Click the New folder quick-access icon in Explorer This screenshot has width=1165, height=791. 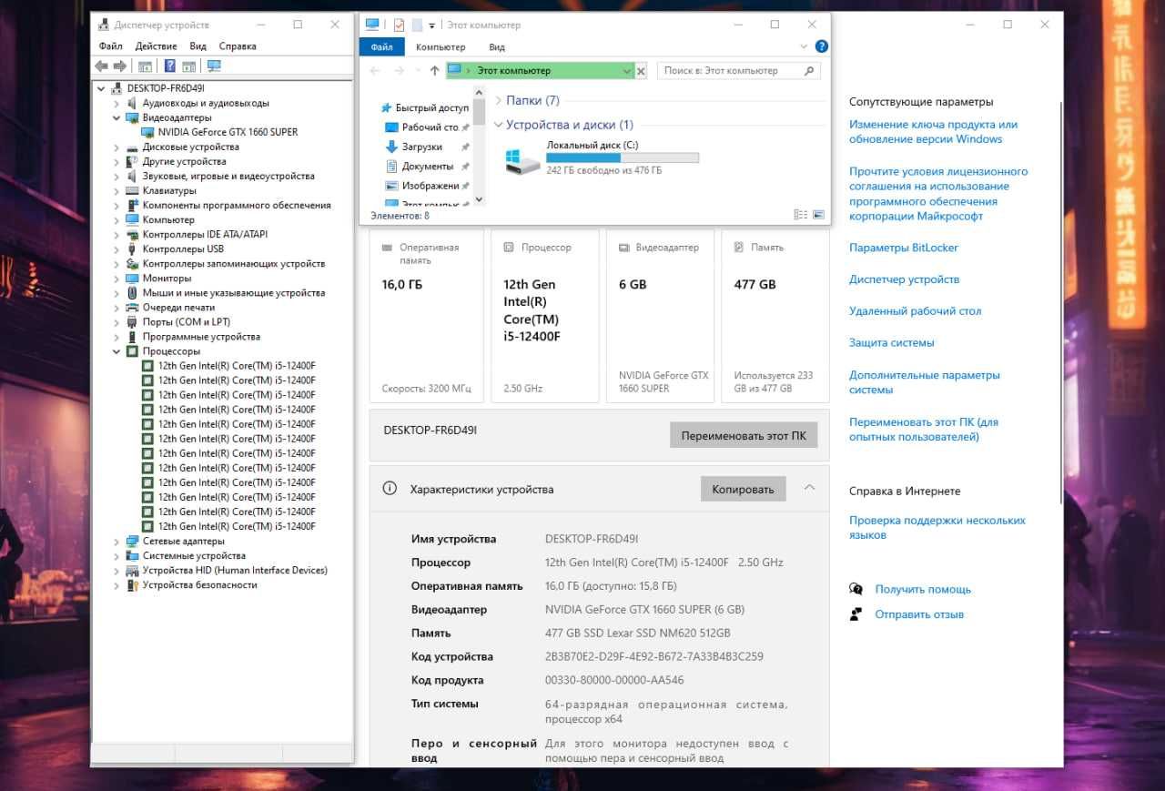tap(417, 25)
